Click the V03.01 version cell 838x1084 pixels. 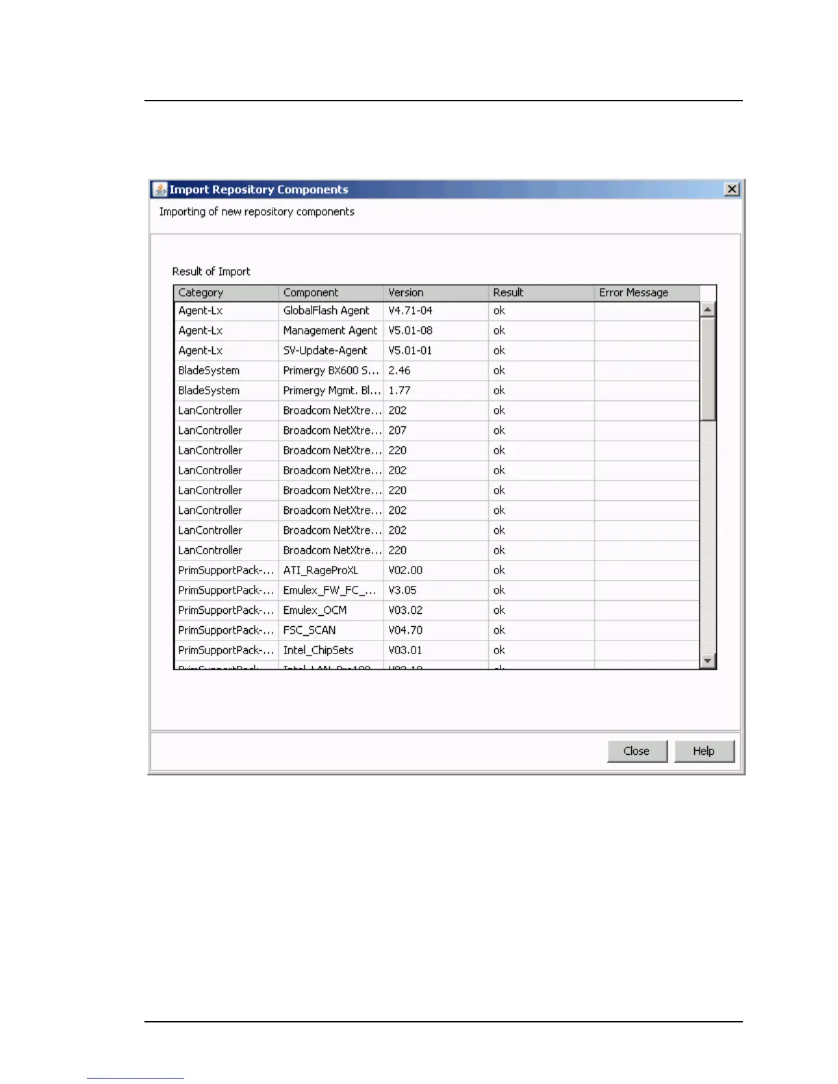[x=436, y=650]
